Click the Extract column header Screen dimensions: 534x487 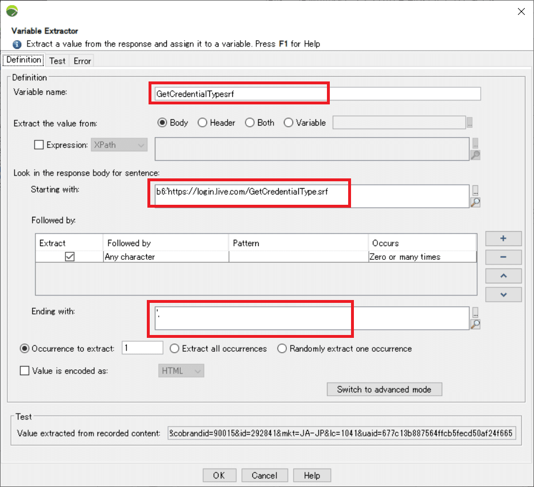coord(69,243)
